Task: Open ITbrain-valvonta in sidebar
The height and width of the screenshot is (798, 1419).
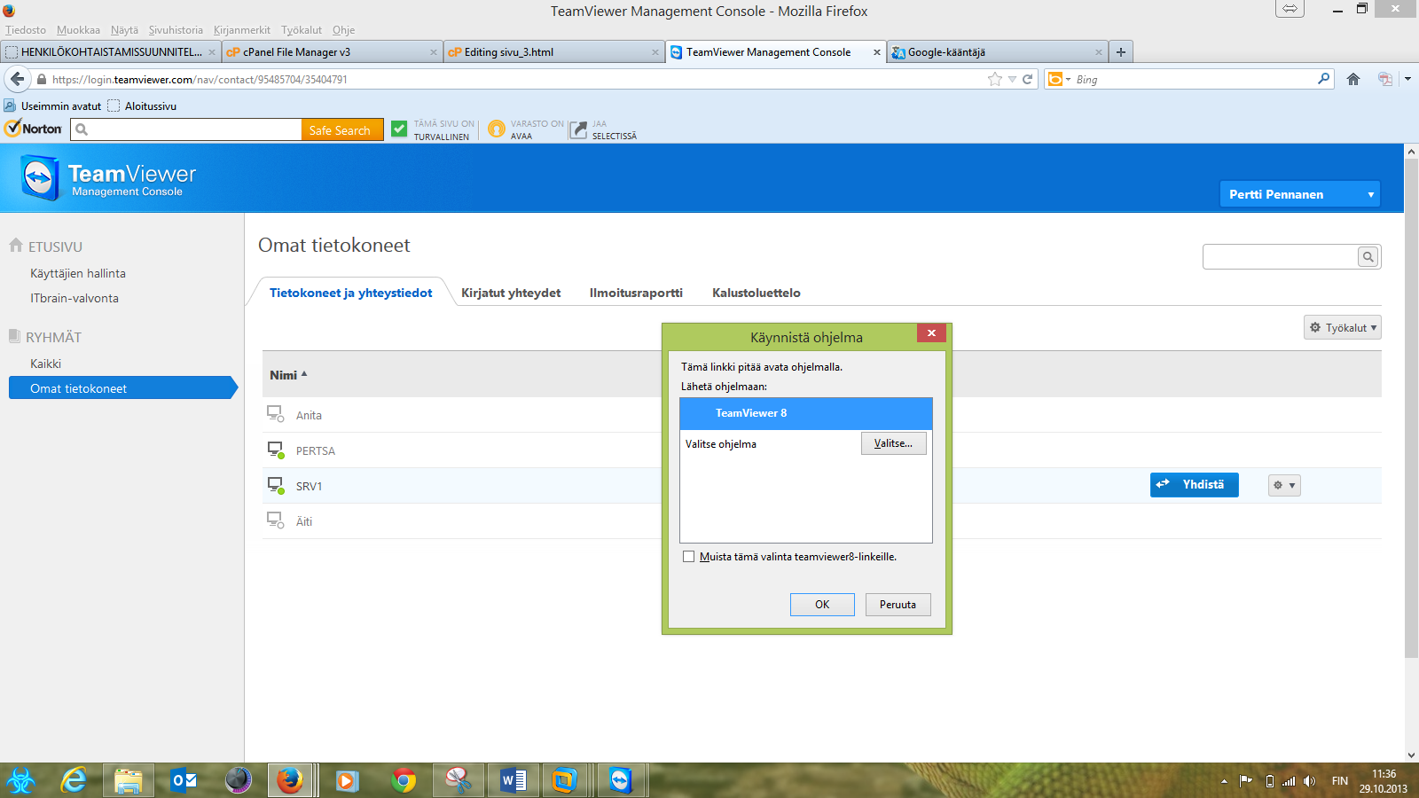Action: [x=74, y=298]
